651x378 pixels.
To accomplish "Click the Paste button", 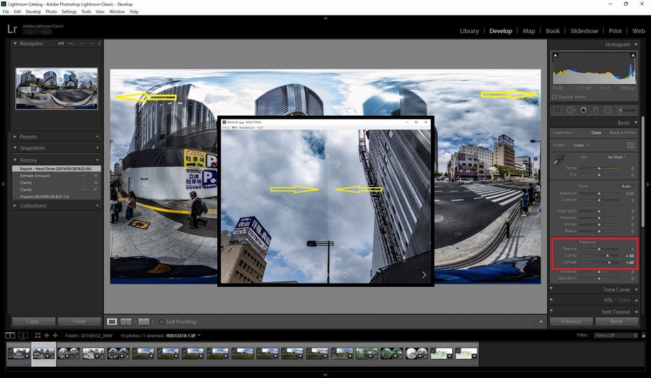I will [79, 321].
